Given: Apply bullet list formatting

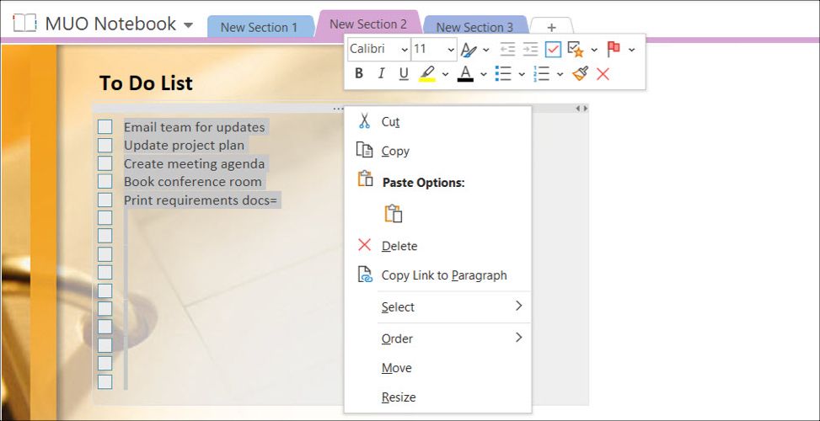Looking at the screenshot, I should click(x=503, y=73).
